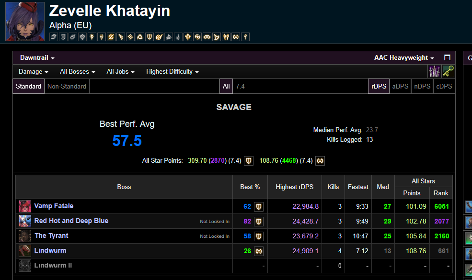Select the Astrologian job icon

54,37
